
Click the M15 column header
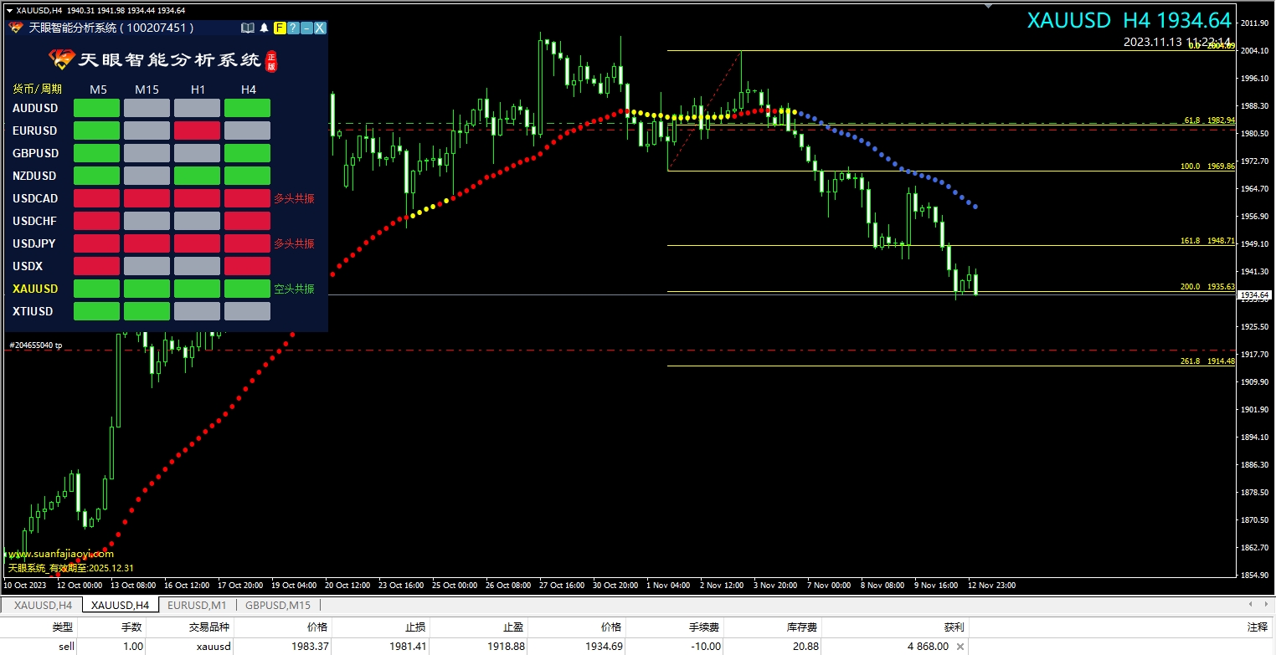[x=147, y=90]
